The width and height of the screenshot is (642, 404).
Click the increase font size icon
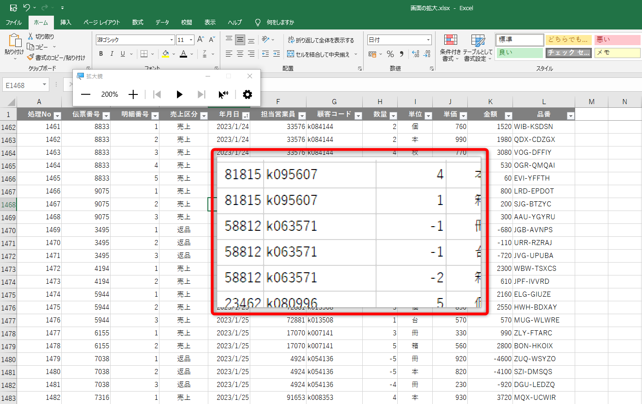pyautogui.click(x=200, y=40)
